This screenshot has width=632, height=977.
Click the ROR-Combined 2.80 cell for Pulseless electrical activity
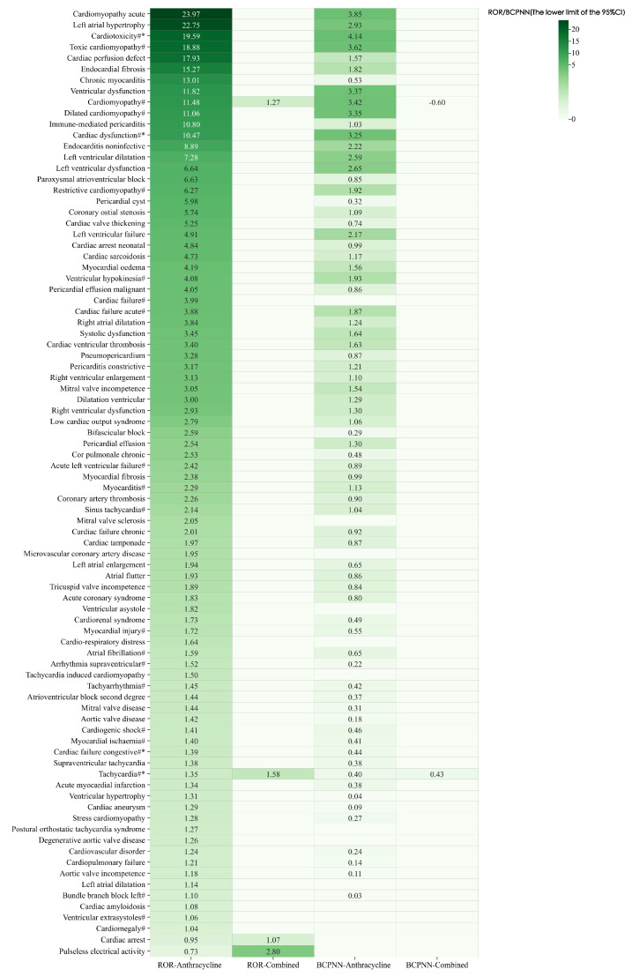coord(272,951)
